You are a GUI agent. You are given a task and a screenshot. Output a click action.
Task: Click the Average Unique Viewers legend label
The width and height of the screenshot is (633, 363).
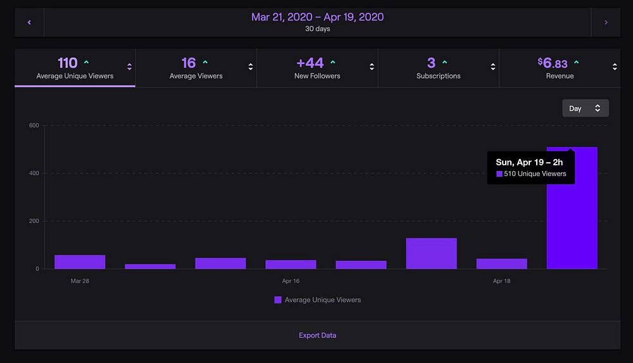[x=323, y=300]
